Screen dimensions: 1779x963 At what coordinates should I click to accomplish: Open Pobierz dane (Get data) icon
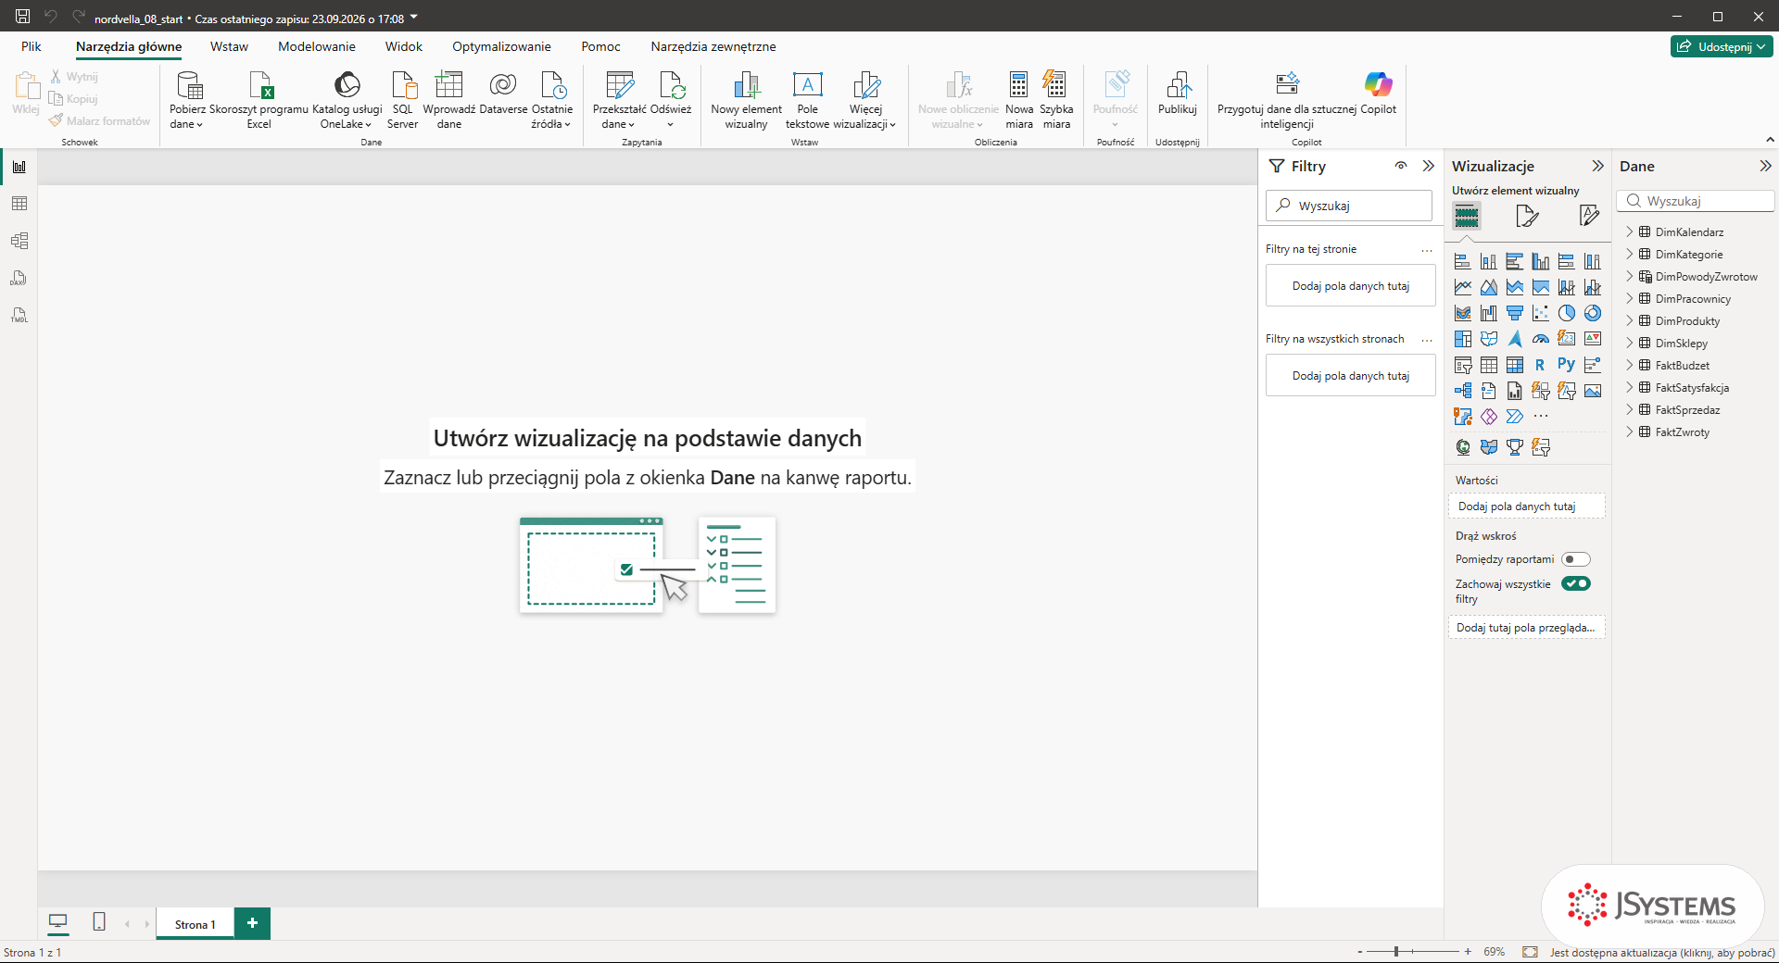(188, 85)
